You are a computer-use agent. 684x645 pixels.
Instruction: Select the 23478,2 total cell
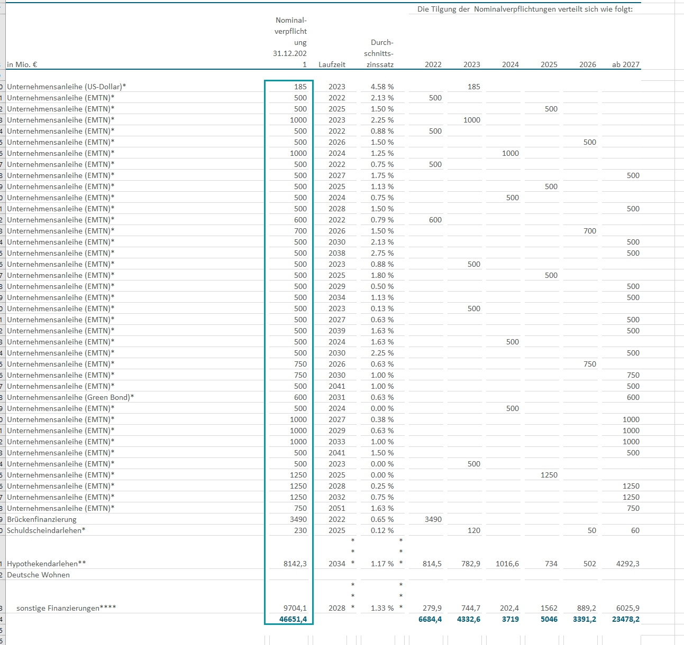626,619
